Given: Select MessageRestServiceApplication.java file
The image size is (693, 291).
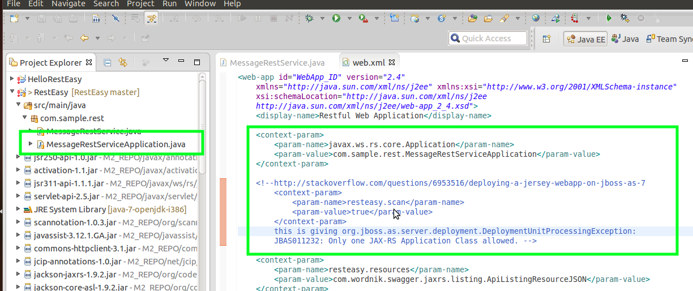Looking at the screenshot, I should [116, 144].
